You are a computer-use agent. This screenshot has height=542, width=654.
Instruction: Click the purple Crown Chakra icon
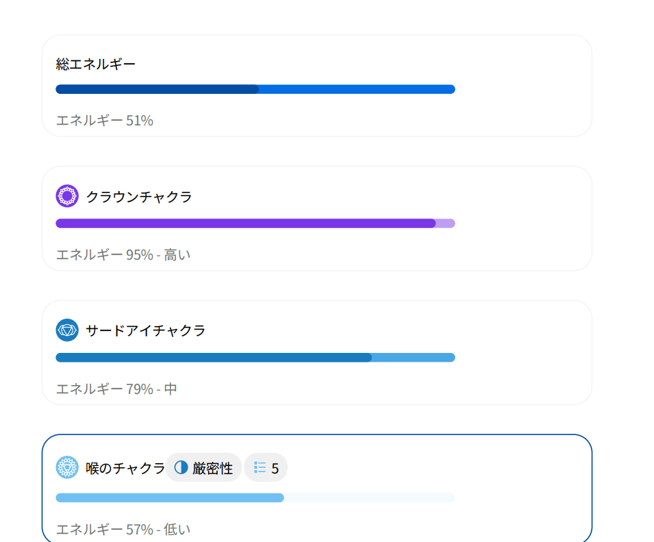(x=67, y=197)
